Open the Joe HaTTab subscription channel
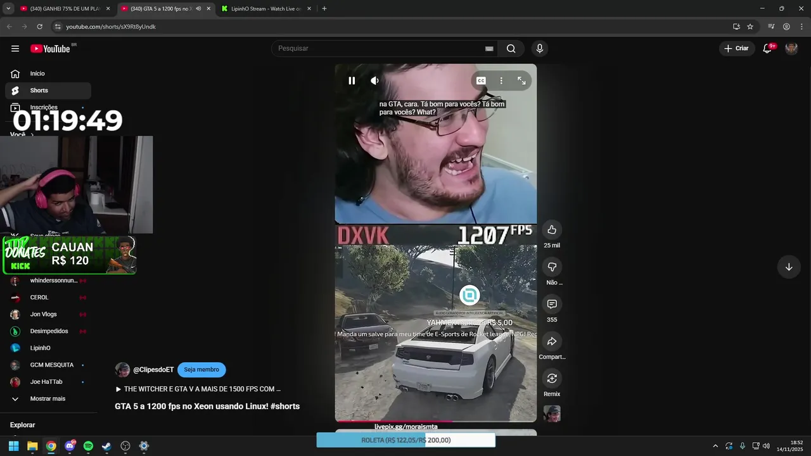The width and height of the screenshot is (811, 456). [48, 382]
